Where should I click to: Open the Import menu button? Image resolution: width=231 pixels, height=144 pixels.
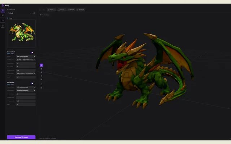coord(51,10)
